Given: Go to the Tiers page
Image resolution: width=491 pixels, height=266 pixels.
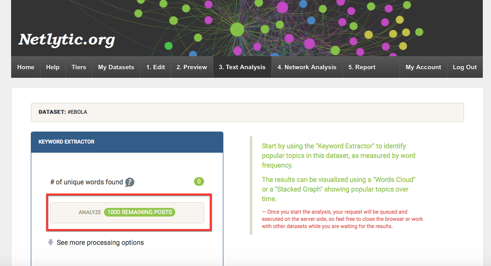Looking at the screenshot, I should (x=78, y=67).
